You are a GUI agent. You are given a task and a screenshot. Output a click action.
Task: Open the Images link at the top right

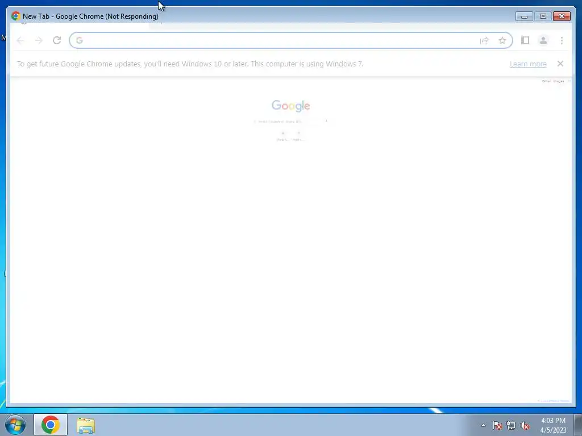click(559, 81)
